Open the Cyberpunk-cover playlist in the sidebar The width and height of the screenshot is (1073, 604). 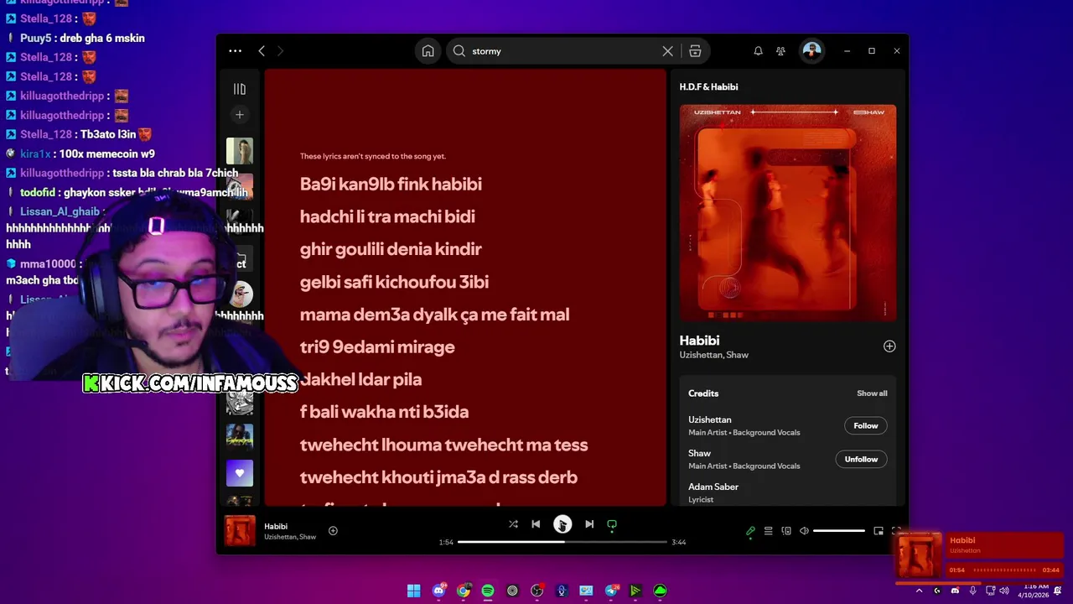tap(240, 437)
